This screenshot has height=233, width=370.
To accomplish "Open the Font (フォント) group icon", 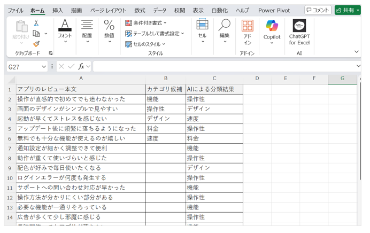I will [65, 26].
